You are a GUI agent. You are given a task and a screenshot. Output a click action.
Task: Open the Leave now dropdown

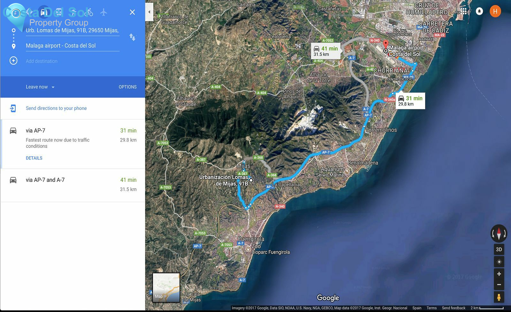[x=40, y=87]
